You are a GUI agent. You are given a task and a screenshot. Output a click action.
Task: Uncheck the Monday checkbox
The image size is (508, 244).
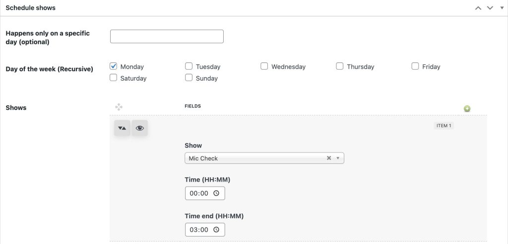(114, 66)
